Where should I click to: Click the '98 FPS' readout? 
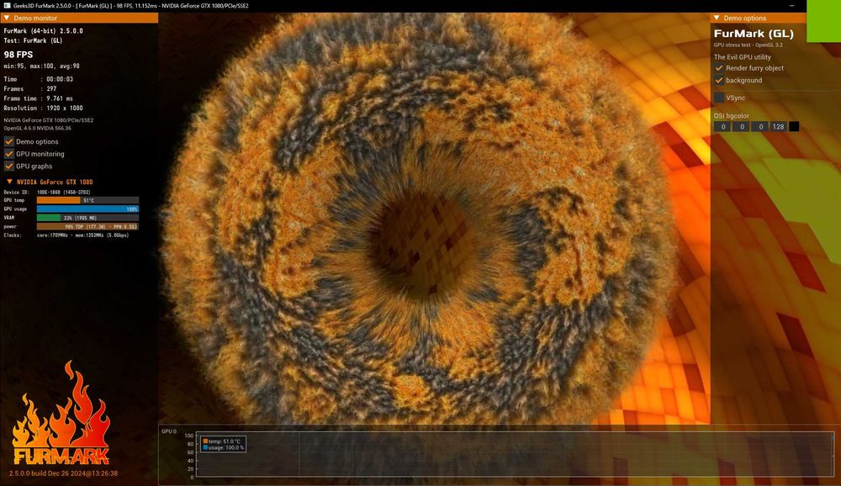pos(19,55)
